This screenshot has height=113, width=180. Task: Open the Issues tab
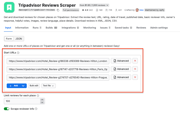(x=105, y=28)
